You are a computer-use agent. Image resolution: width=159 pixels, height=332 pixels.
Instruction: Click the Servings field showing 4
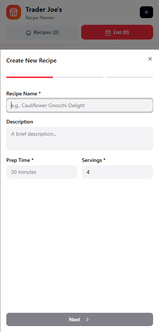[117, 172]
